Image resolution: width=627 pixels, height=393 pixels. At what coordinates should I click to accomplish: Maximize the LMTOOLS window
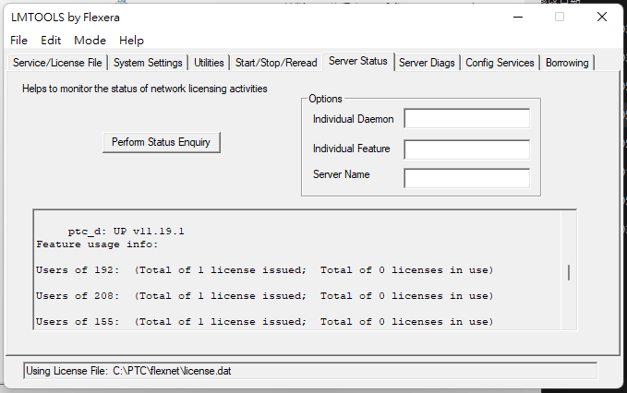pos(560,17)
